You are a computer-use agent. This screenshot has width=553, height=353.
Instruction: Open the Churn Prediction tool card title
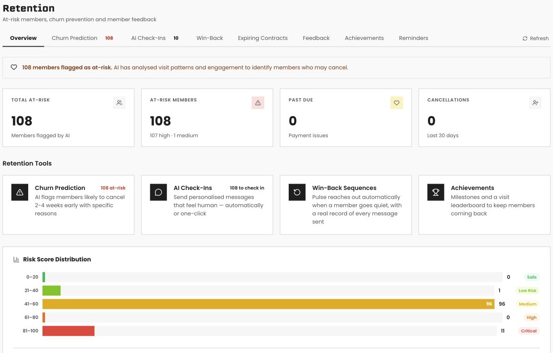(x=60, y=188)
